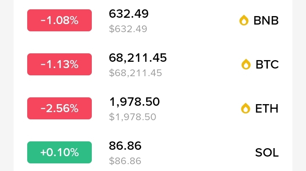Image resolution: width=306 pixels, height=171 pixels.
Task: Select the BTC price 68,211.45
Action: [138, 58]
